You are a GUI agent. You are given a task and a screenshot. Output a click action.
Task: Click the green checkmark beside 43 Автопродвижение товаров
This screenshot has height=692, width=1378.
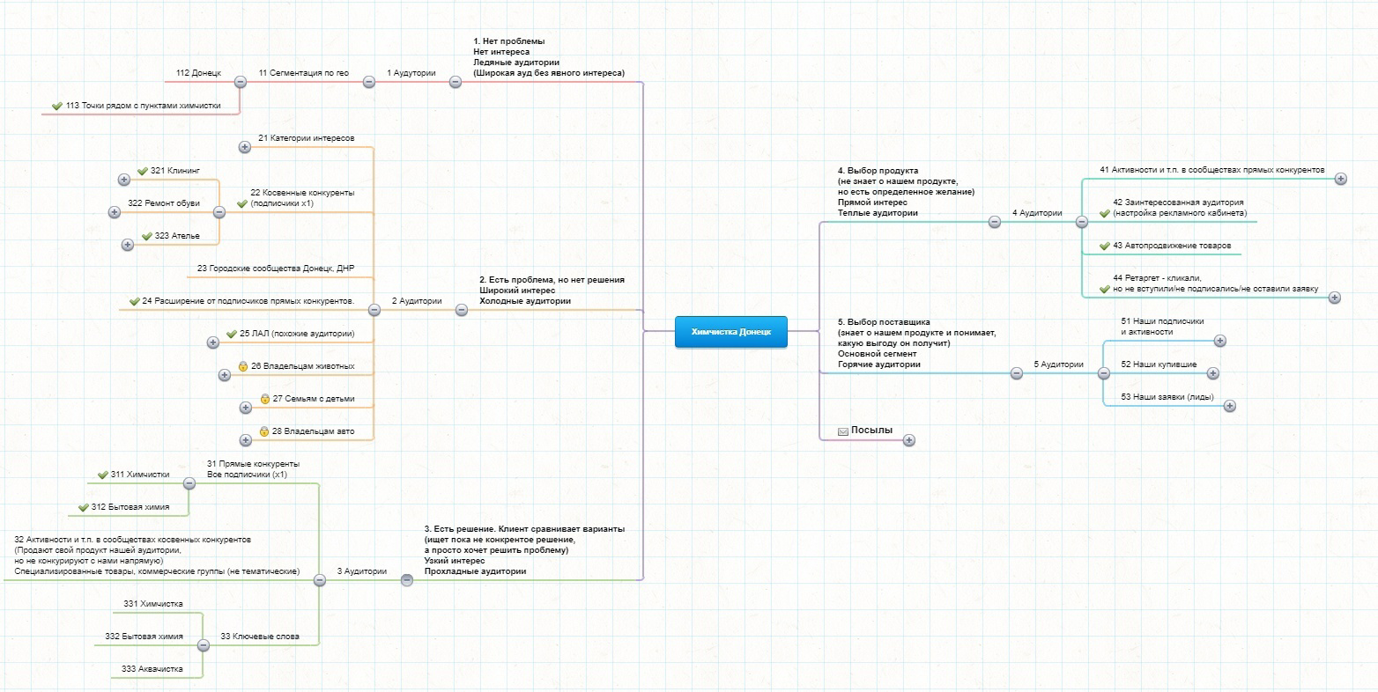tap(1105, 247)
